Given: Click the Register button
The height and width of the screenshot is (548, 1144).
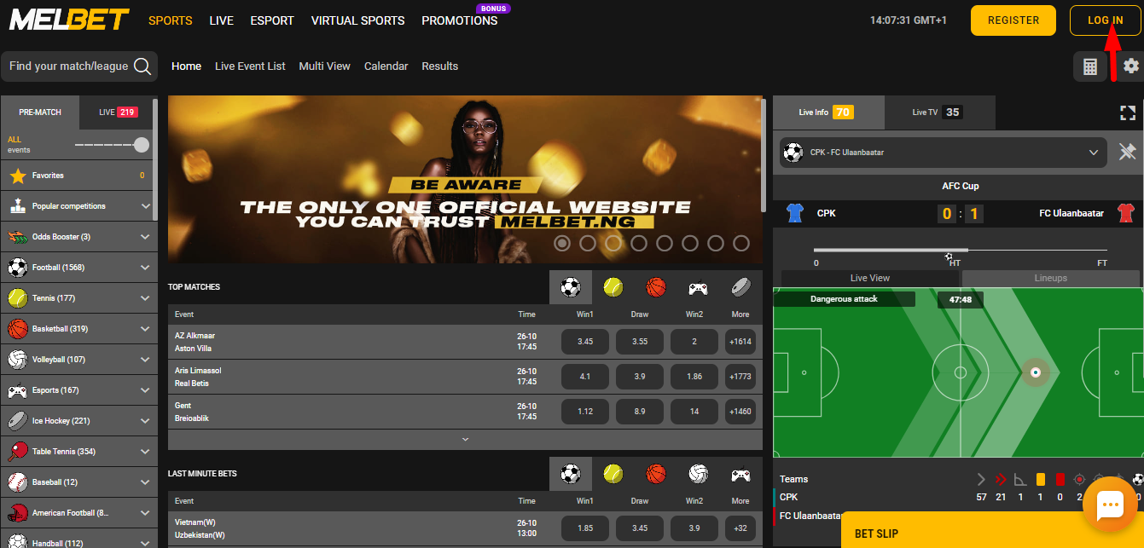Looking at the screenshot, I should 1013,20.
